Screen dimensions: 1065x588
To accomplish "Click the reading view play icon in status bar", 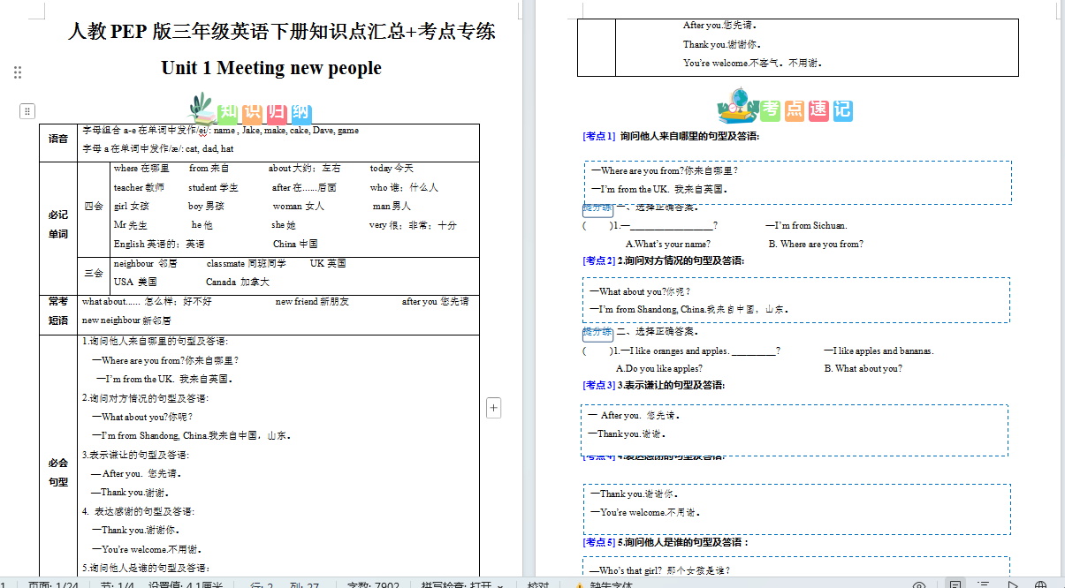I will click(x=1013, y=584).
